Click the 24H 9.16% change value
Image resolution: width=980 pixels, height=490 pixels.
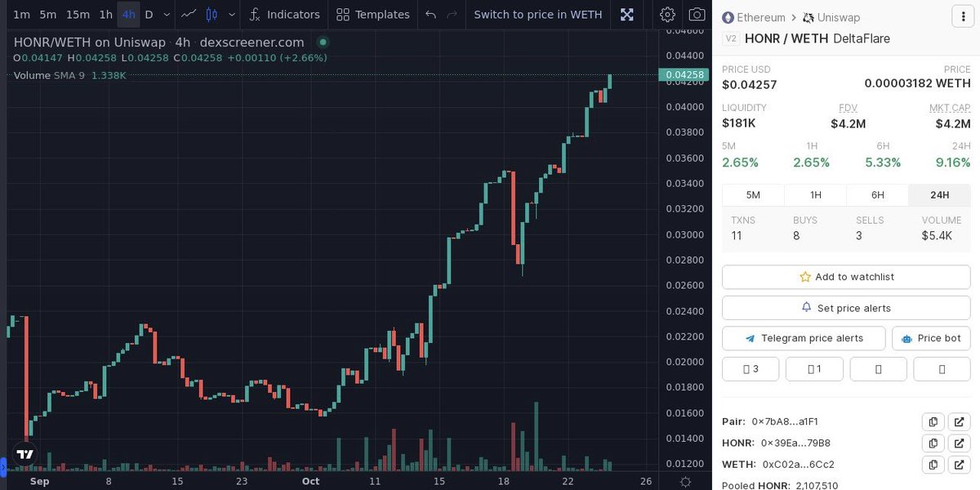click(x=953, y=163)
